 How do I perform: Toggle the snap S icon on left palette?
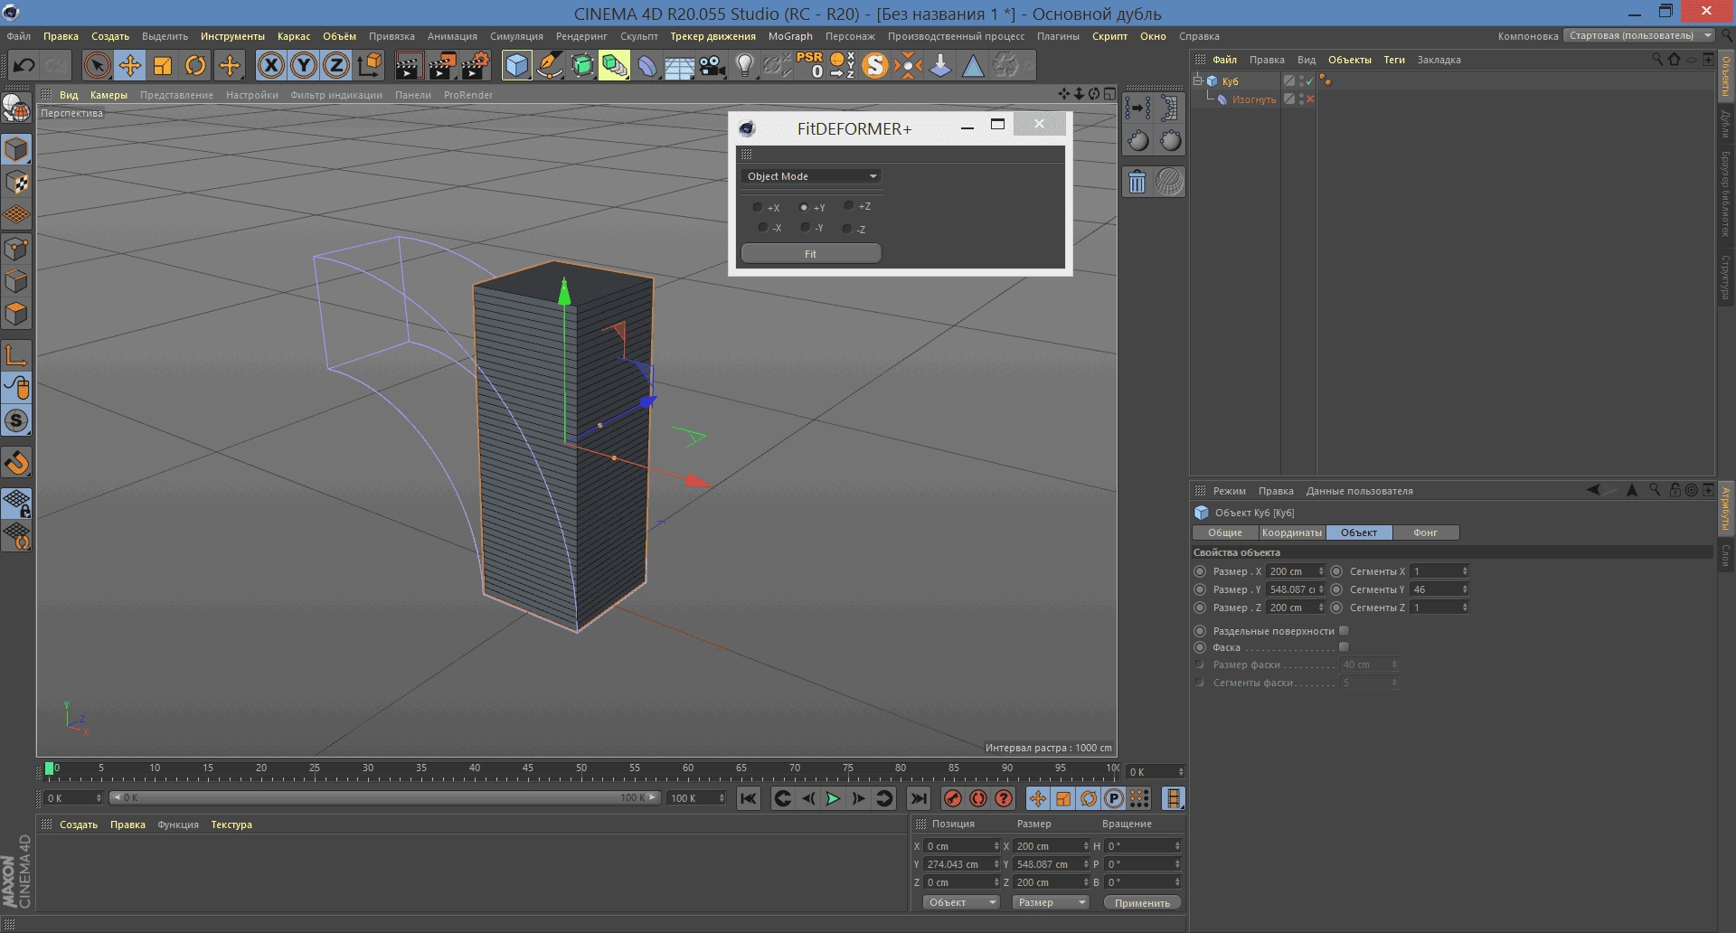pos(16,420)
